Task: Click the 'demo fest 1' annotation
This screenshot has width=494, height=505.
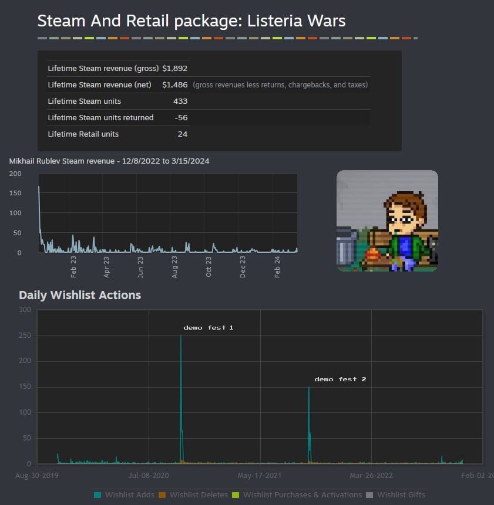Action: [x=209, y=327]
